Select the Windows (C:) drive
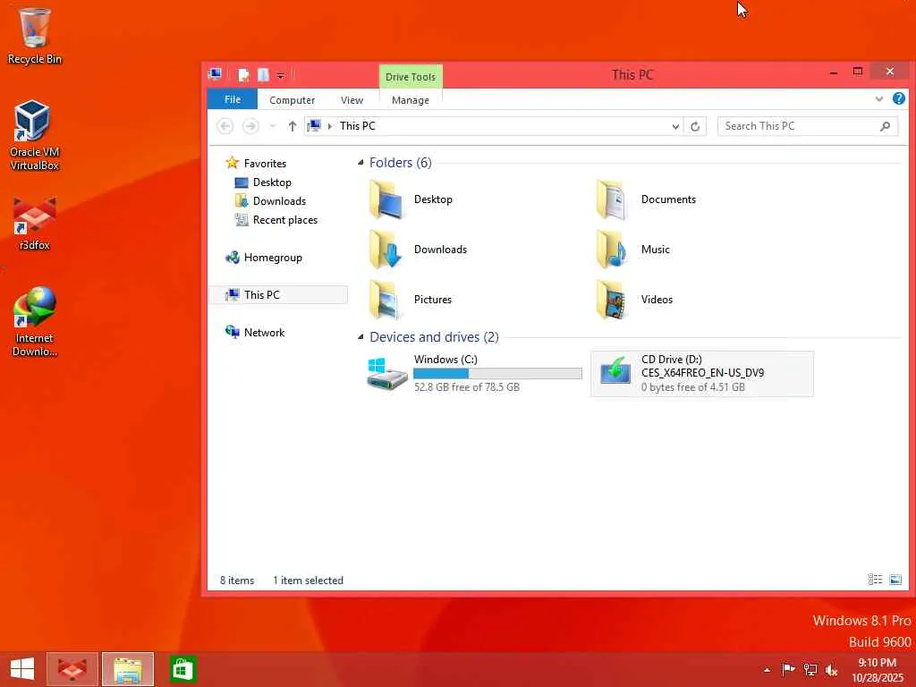 click(x=474, y=373)
